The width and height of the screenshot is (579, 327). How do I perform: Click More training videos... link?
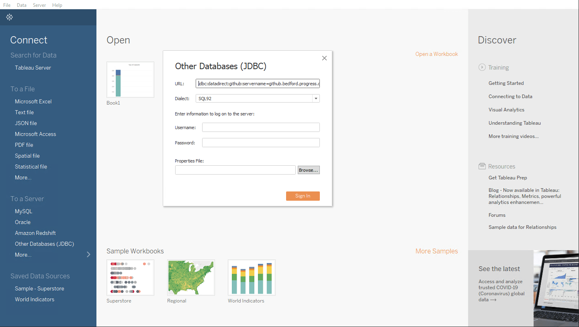(x=514, y=136)
